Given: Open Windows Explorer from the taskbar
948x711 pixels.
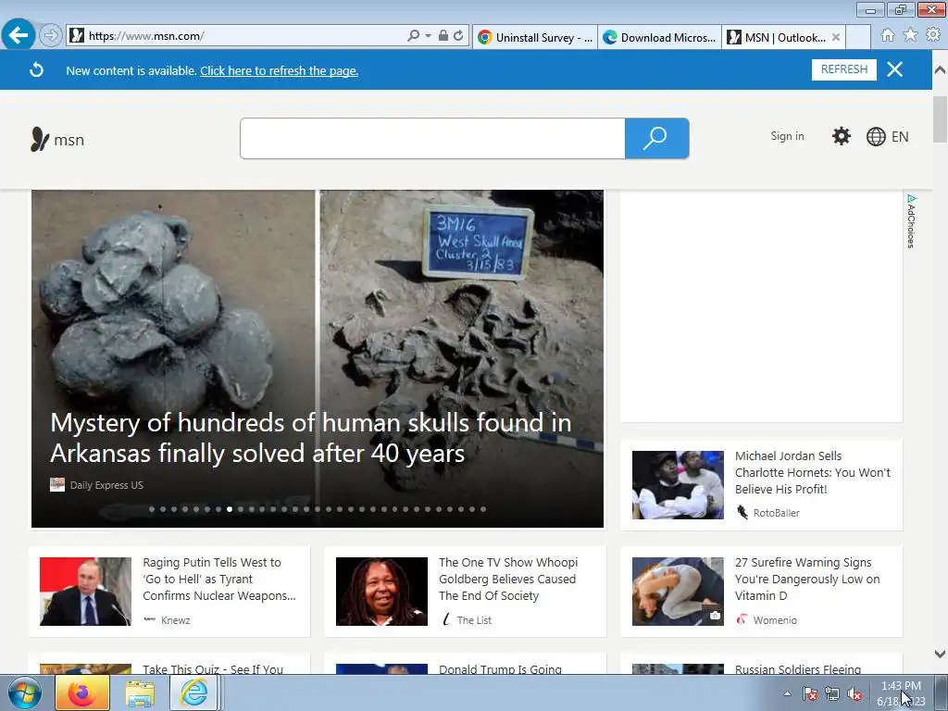Looking at the screenshot, I should tap(140, 693).
